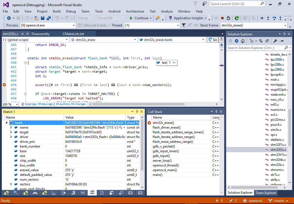Click the Step Out icon
Image resolution: width=294 pixels, height=204 pixels.
click(x=280, y=18)
